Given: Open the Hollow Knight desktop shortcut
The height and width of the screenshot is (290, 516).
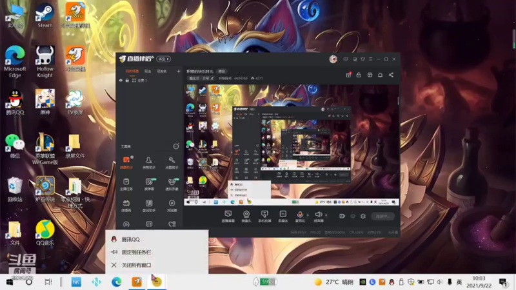Looking at the screenshot, I should 45,61.
